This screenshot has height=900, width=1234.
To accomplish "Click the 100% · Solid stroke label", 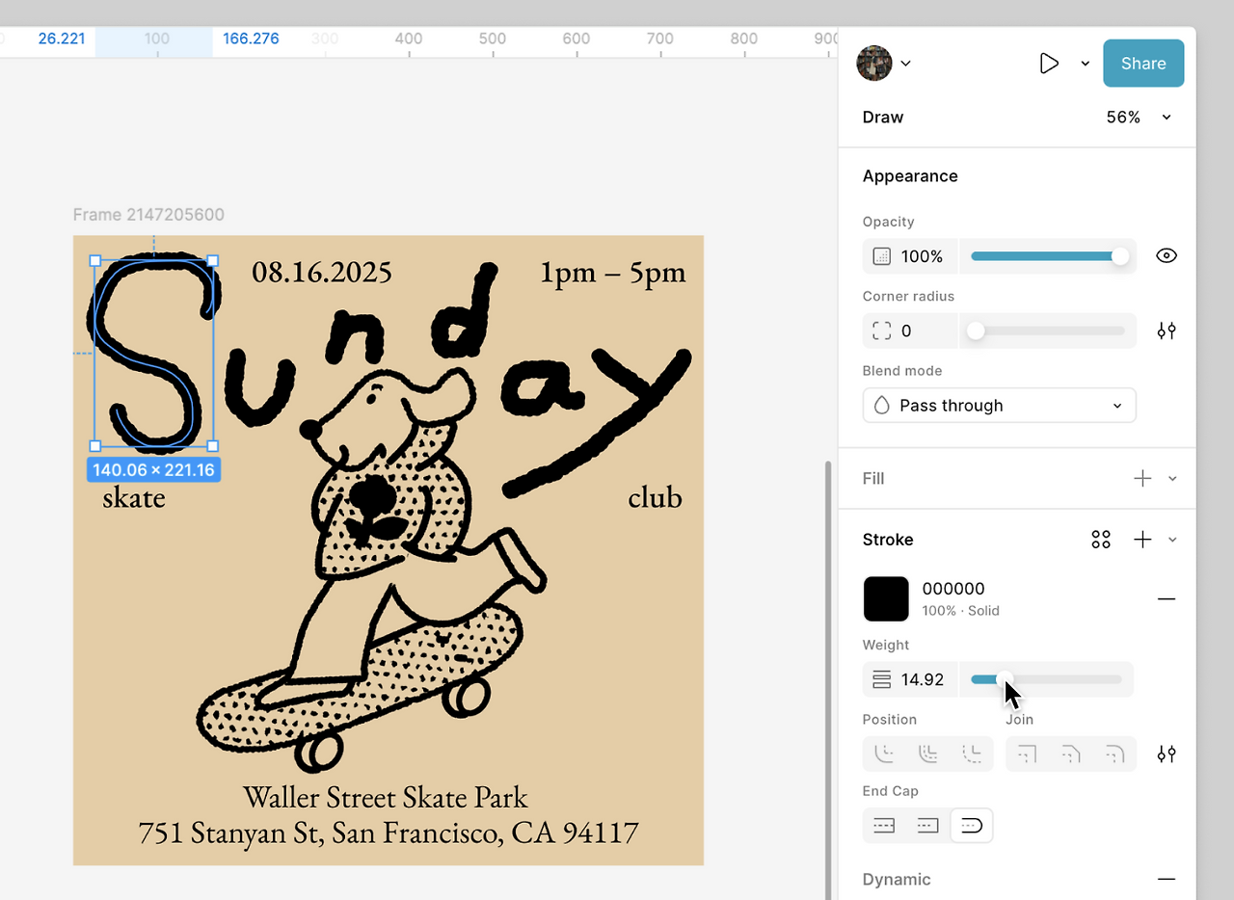I will point(960,611).
